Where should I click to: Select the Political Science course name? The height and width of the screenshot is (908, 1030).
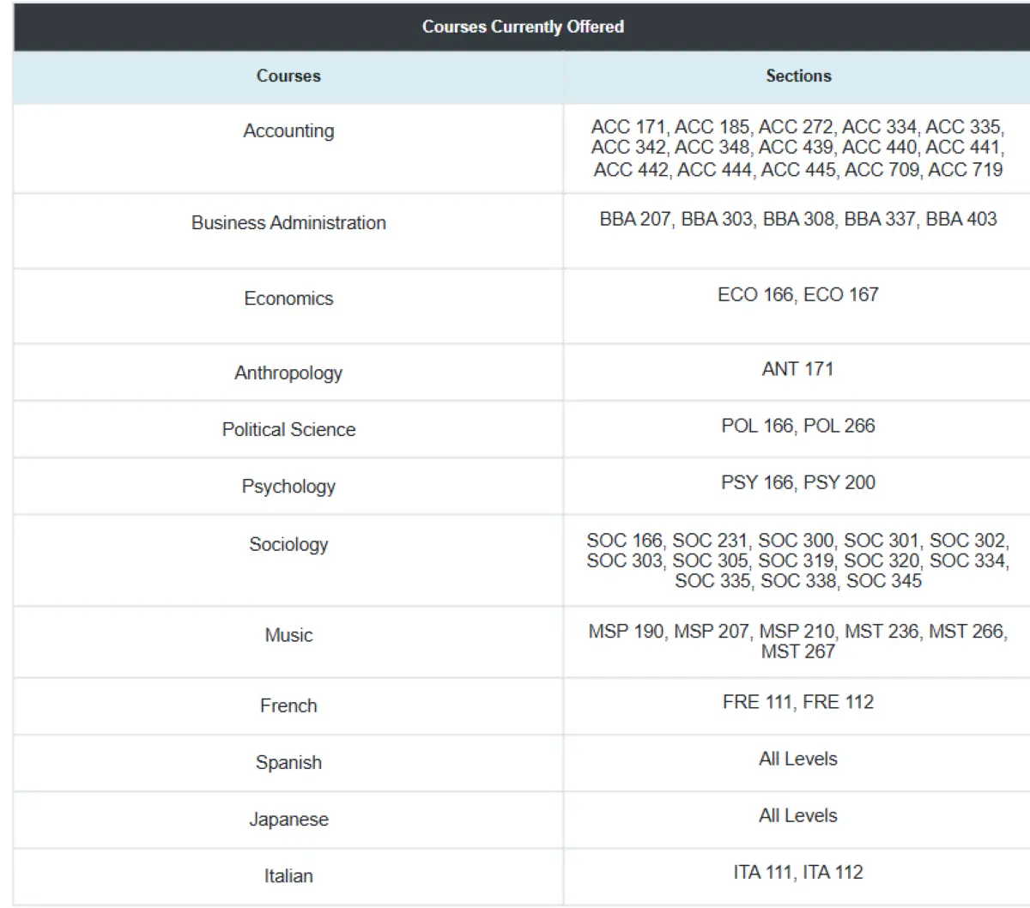pos(288,429)
